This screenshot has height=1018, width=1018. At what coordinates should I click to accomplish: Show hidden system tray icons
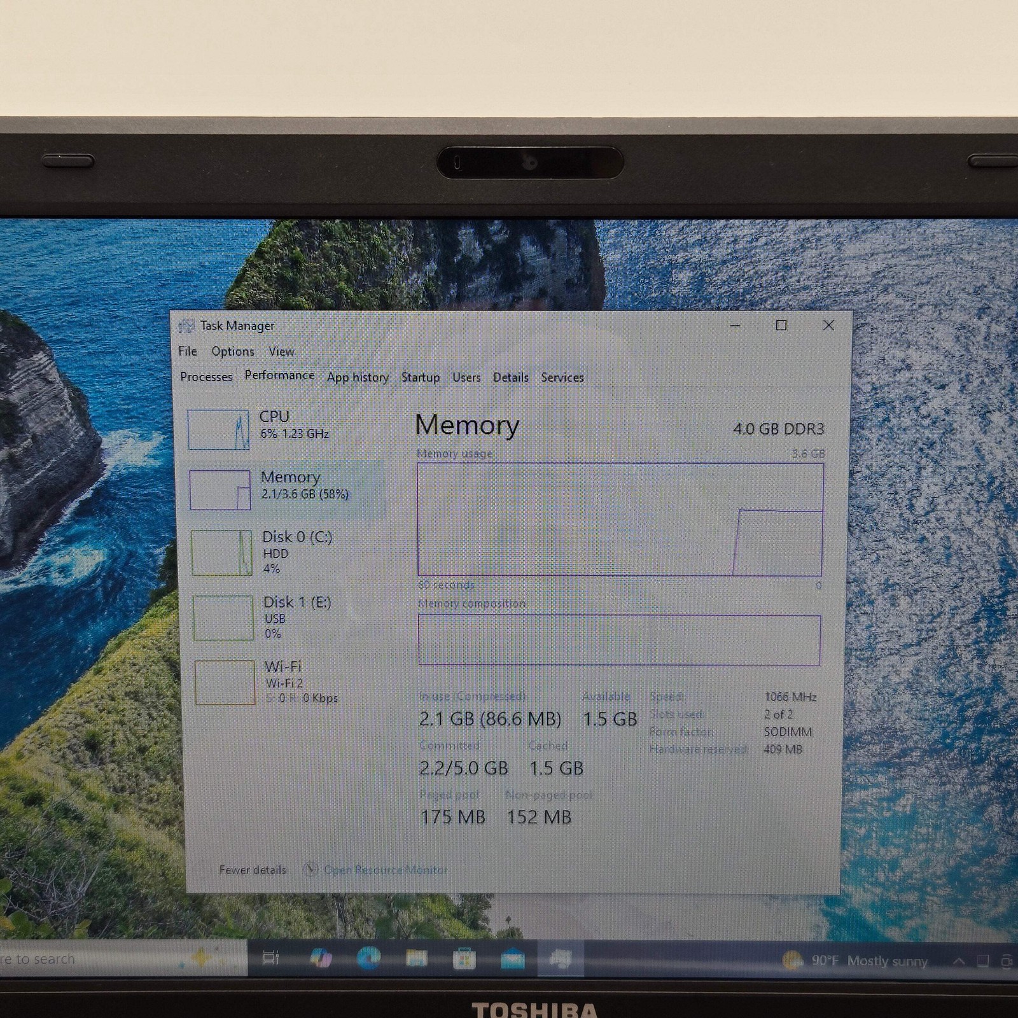click(x=958, y=961)
